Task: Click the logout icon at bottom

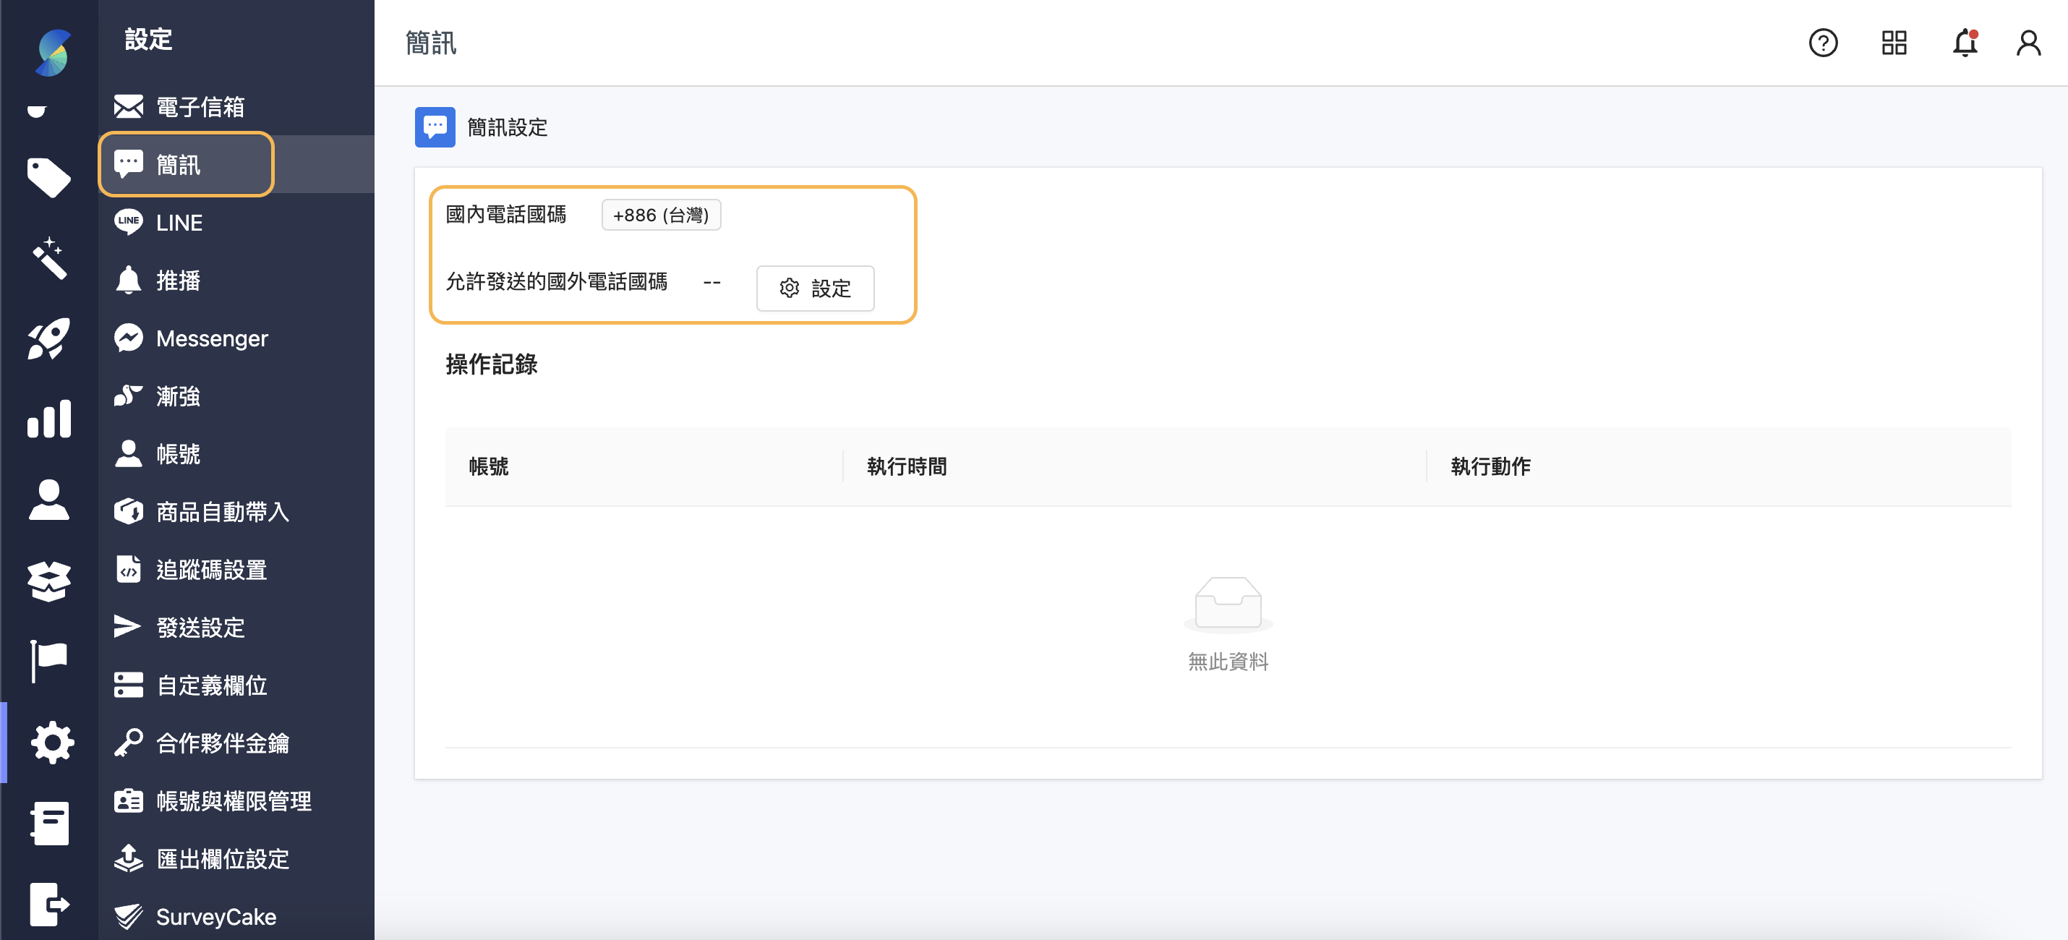Action: coord(49,904)
